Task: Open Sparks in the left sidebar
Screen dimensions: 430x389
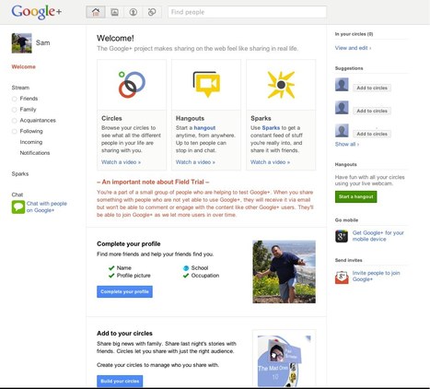Action: (20, 174)
